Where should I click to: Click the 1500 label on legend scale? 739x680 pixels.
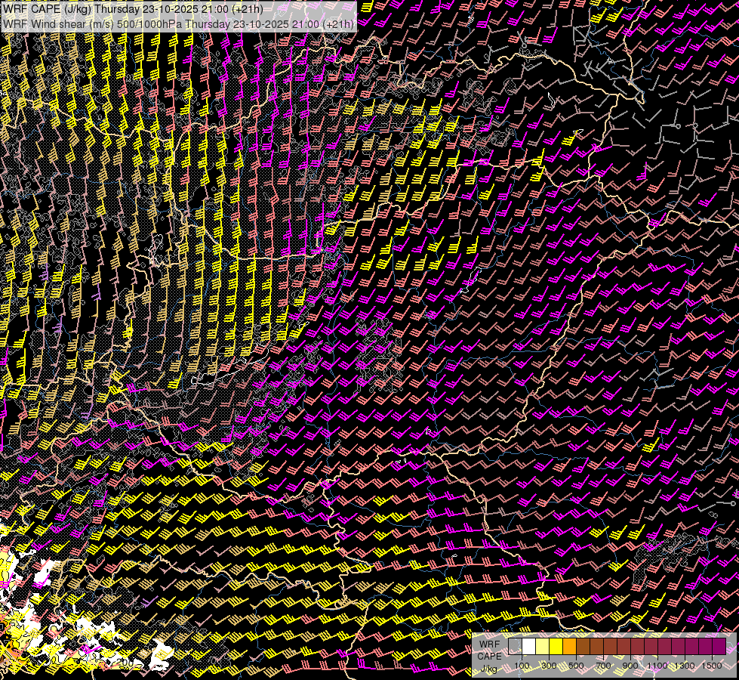pos(712,665)
